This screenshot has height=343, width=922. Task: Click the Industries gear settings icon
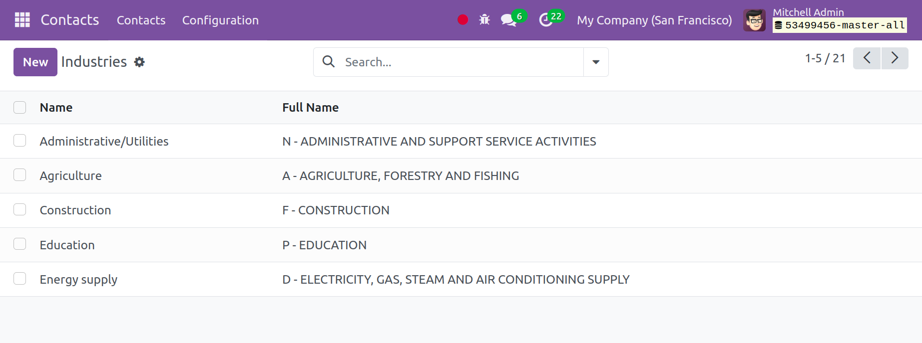coord(139,62)
